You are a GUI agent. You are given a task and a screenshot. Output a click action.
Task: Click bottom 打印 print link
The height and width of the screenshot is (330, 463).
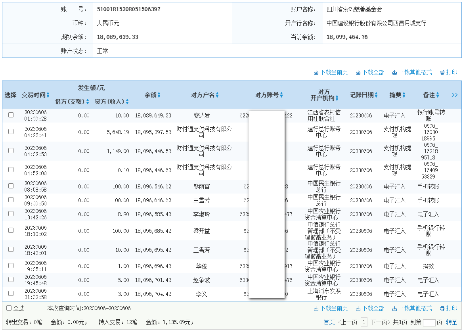point(449,309)
